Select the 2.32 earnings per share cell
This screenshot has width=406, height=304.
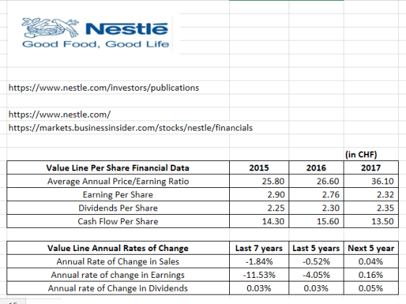[370, 194]
